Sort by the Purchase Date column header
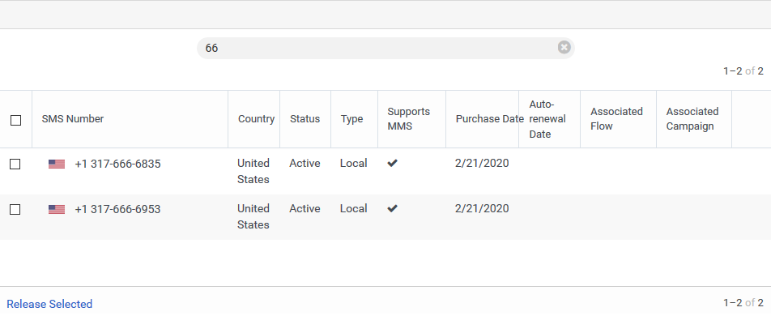The image size is (771, 316). [488, 118]
